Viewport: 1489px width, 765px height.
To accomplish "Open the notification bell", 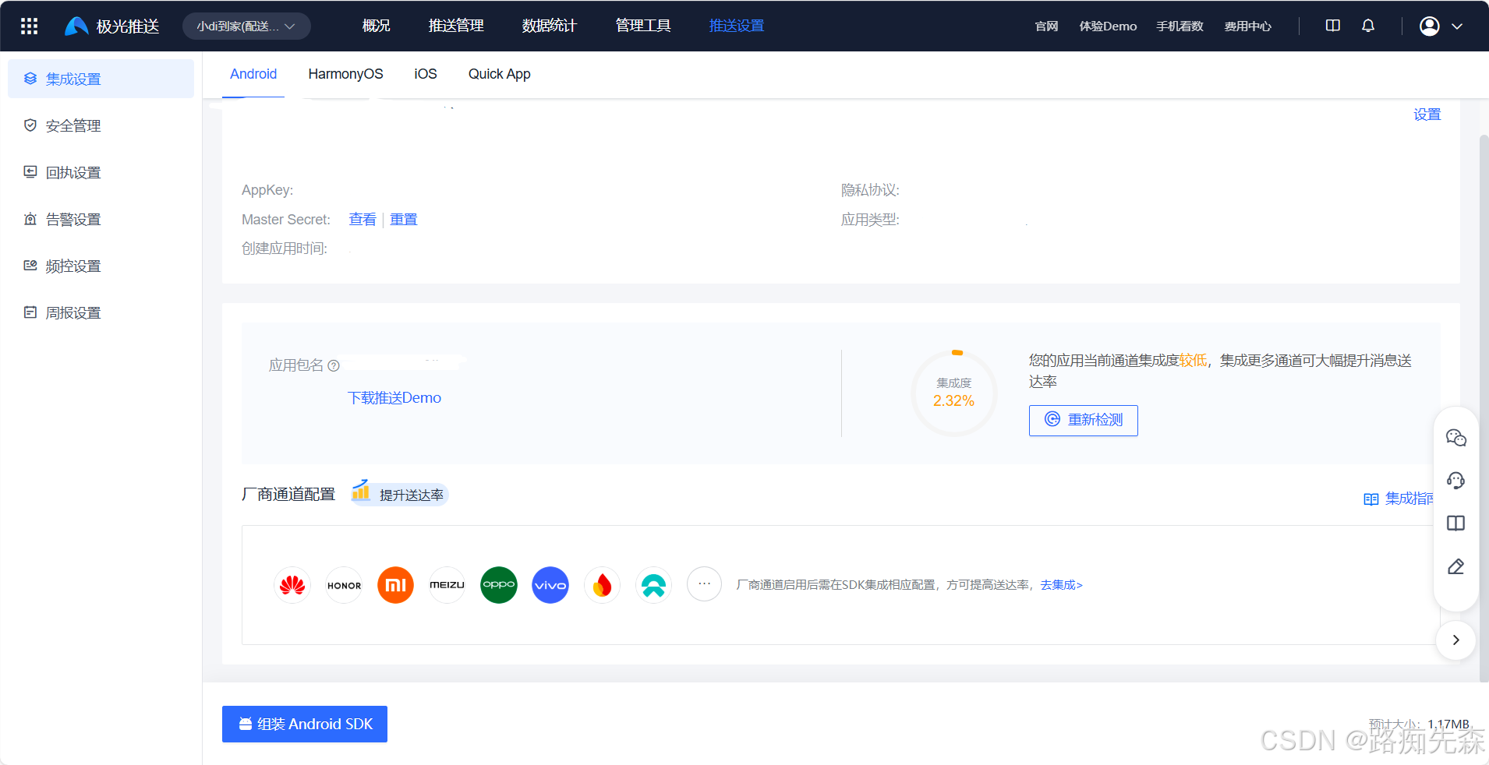I will (1367, 26).
